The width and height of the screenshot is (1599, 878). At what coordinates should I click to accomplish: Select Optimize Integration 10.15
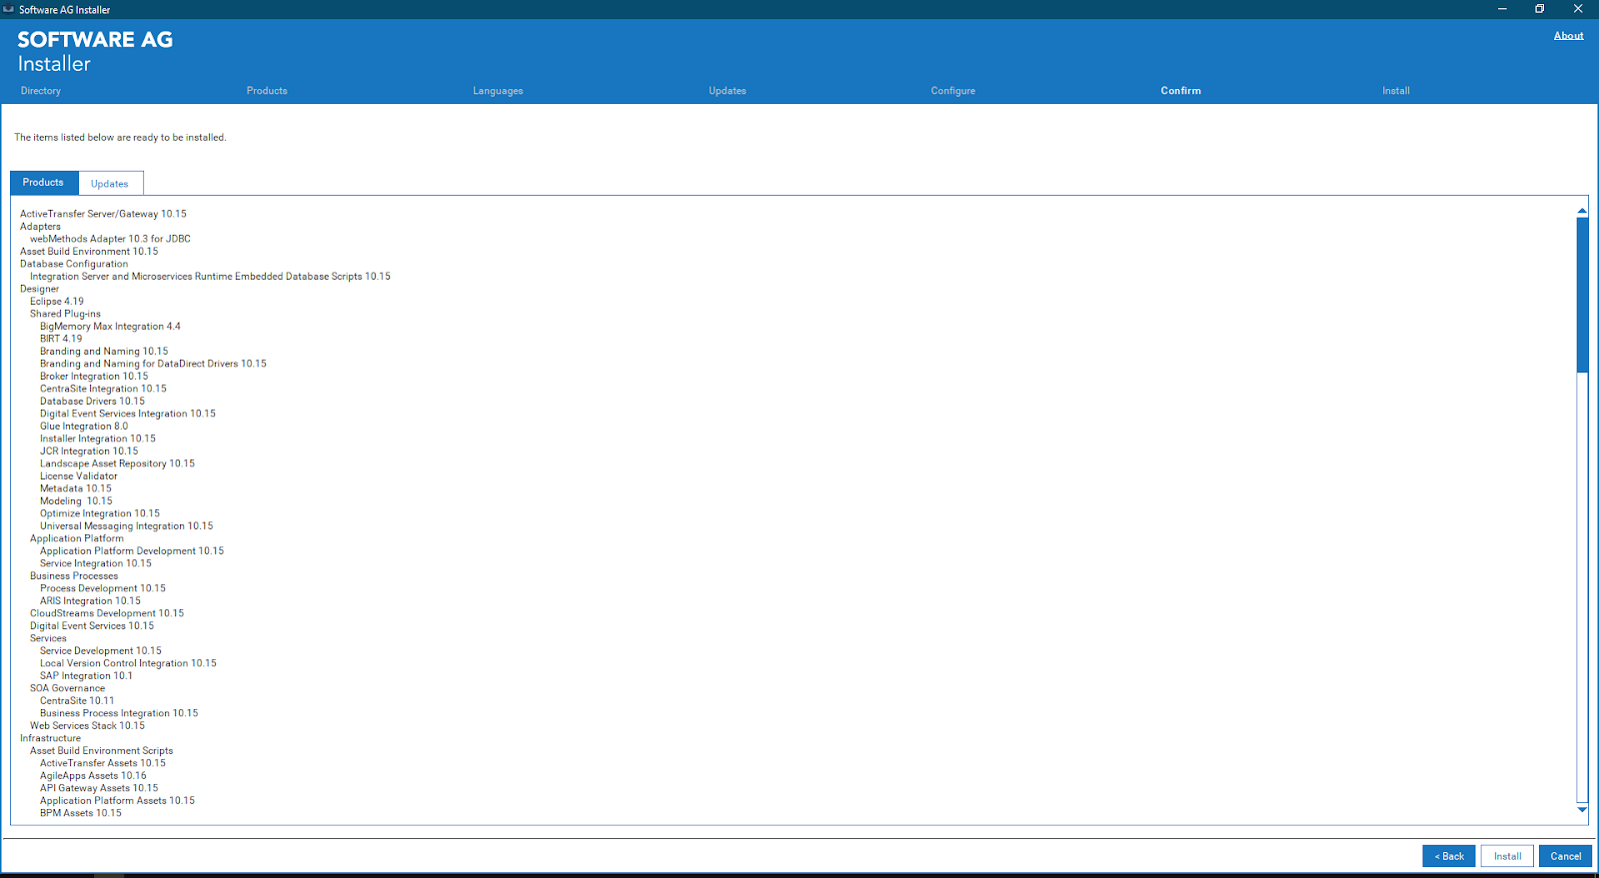(100, 513)
